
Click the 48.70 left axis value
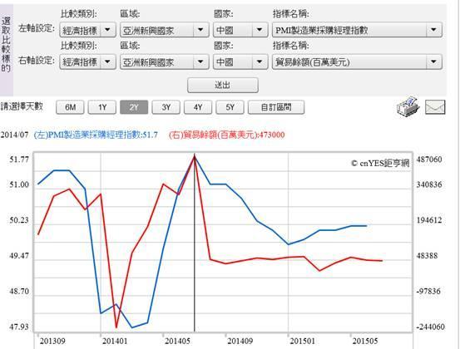19,292
